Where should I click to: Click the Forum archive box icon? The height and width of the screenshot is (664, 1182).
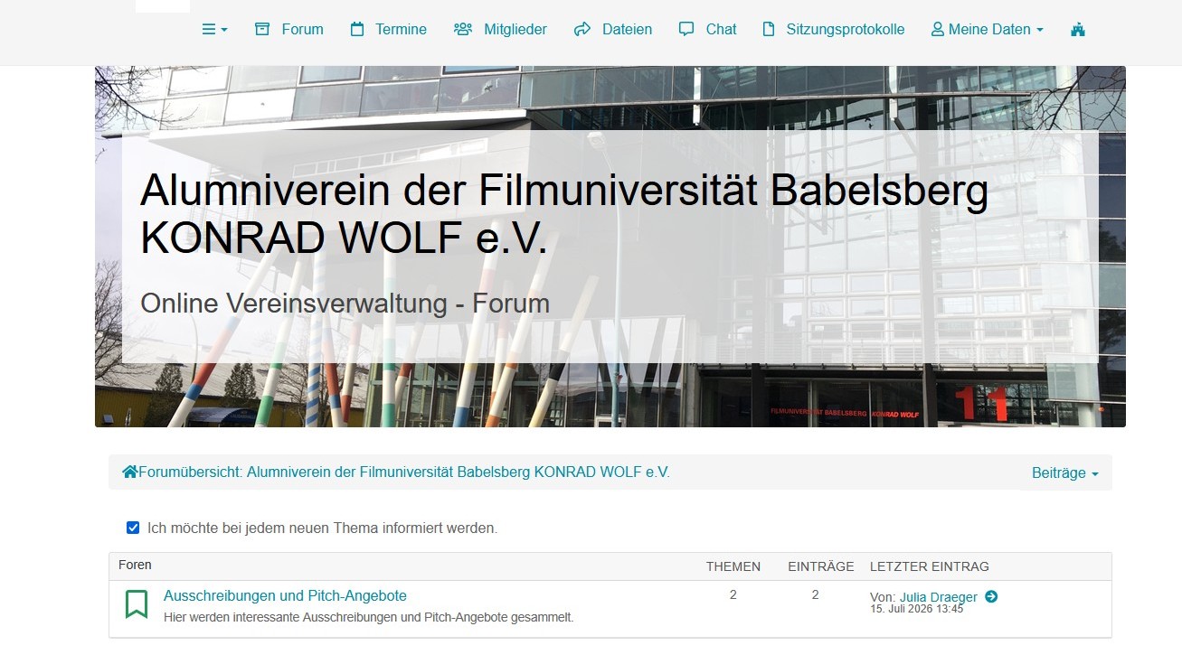262,29
